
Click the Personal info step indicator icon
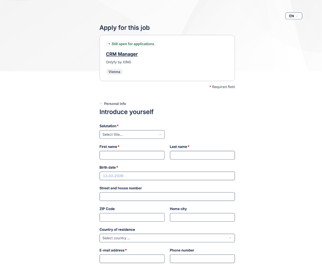click(101, 104)
